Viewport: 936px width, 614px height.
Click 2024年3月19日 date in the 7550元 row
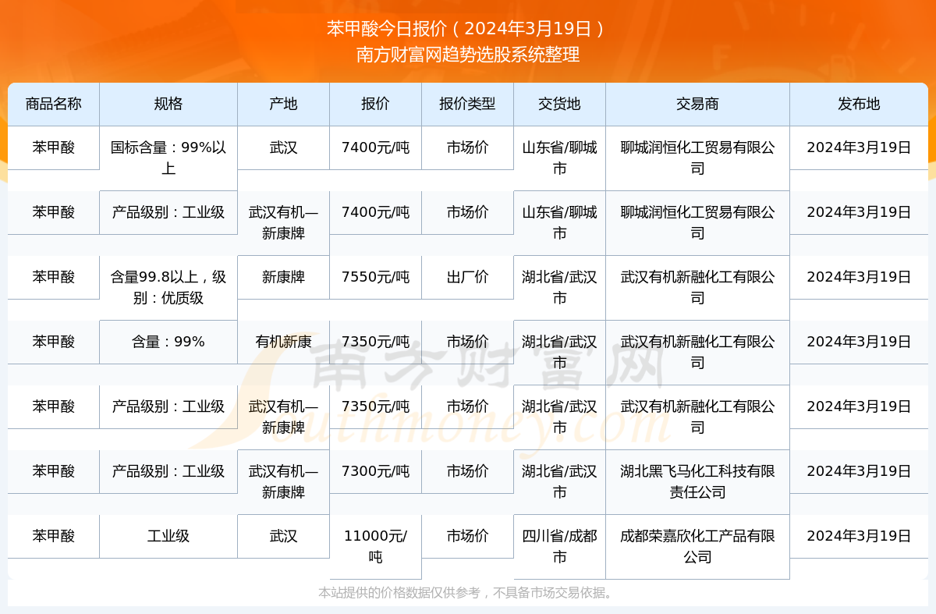[859, 277]
